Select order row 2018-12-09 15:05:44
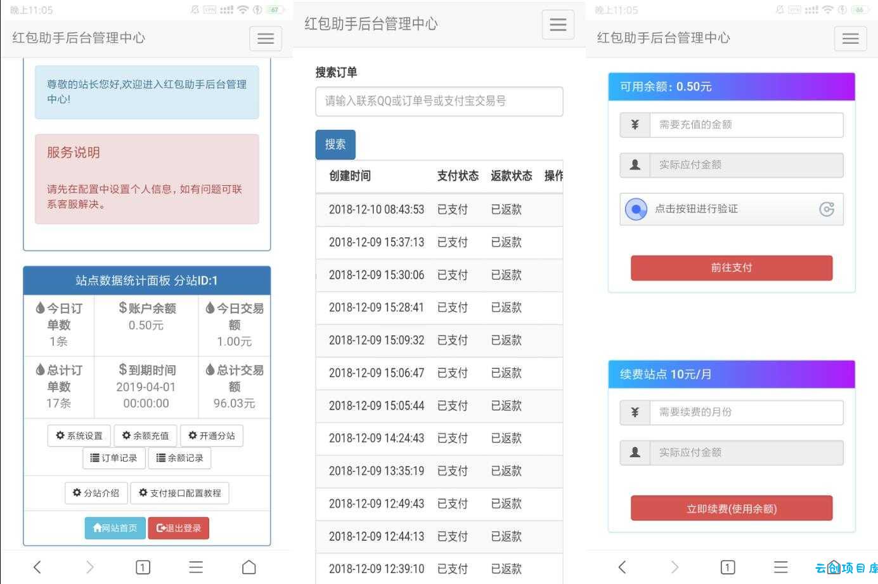This screenshot has width=878, height=584. pyautogui.click(x=439, y=406)
